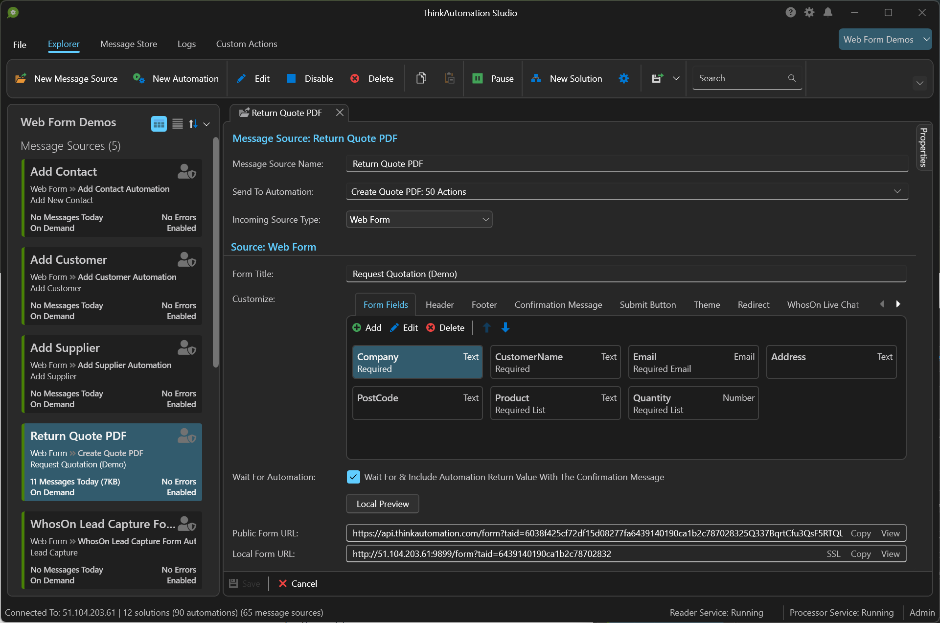
Task: Click the sort order icon in explorer
Action: click(193, 124)
